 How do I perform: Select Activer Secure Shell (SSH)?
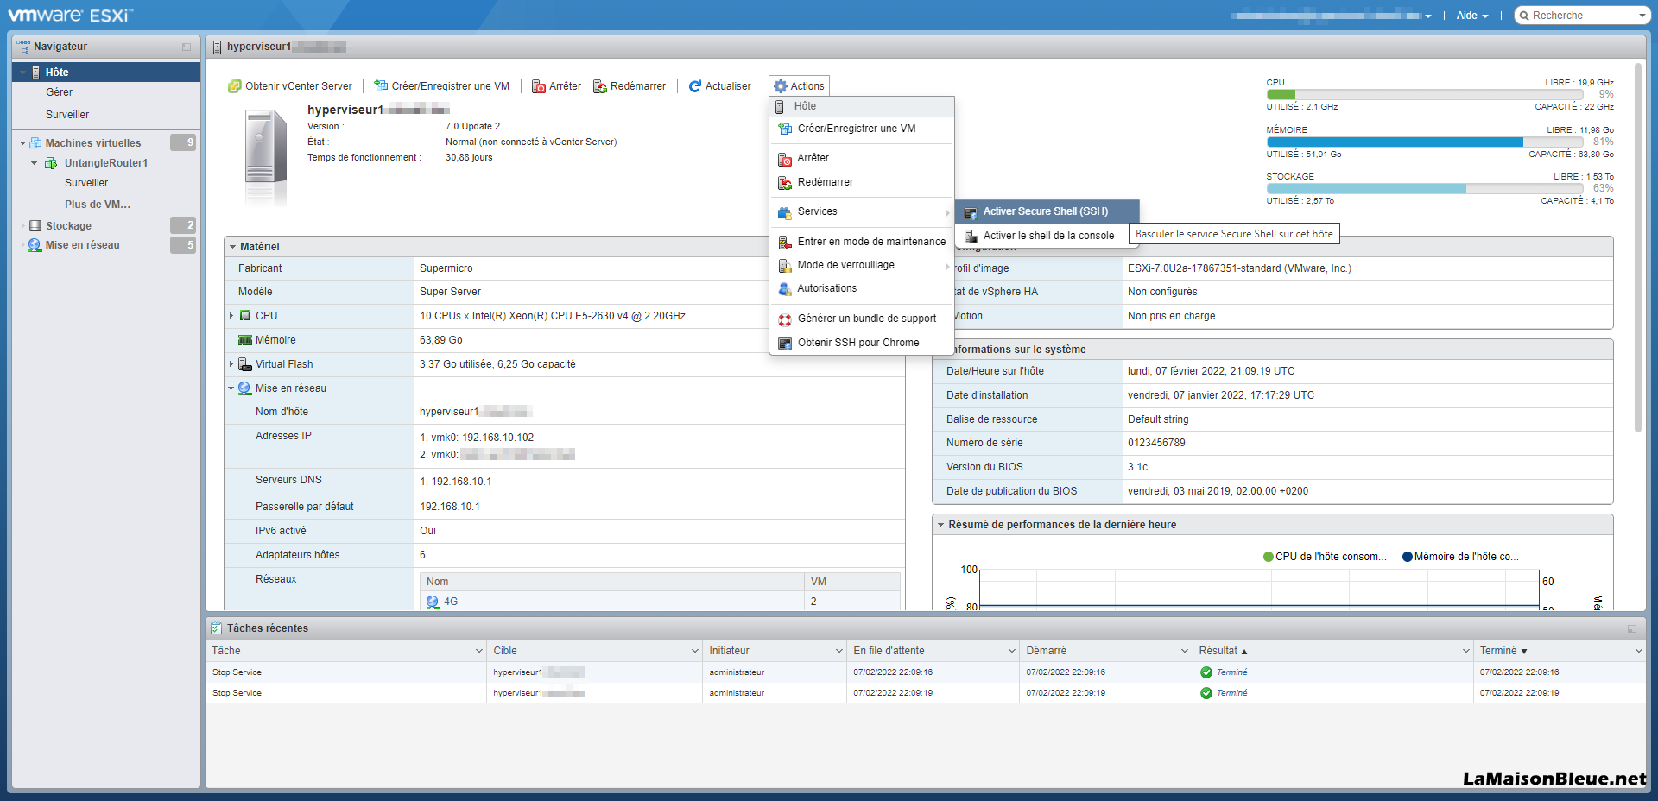pyautogui.click(x=1047, y=211)
